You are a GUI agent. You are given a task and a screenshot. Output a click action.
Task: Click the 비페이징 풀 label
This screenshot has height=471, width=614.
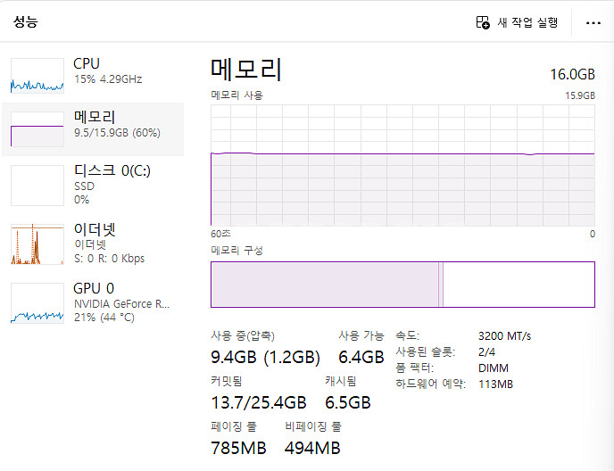[x=313, y=426]
